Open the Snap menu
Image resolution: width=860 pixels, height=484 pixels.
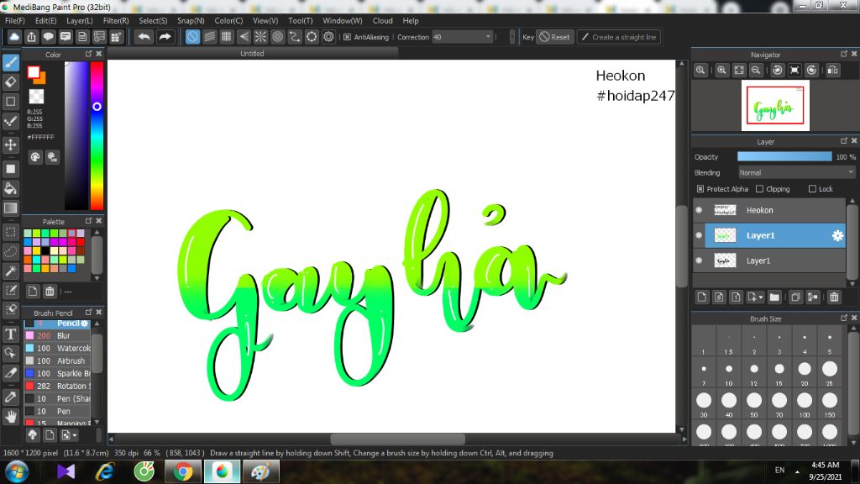[x=191, y=20]
